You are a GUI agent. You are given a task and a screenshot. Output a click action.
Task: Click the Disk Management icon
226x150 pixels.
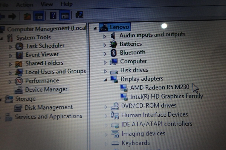[x=18, y=108]
